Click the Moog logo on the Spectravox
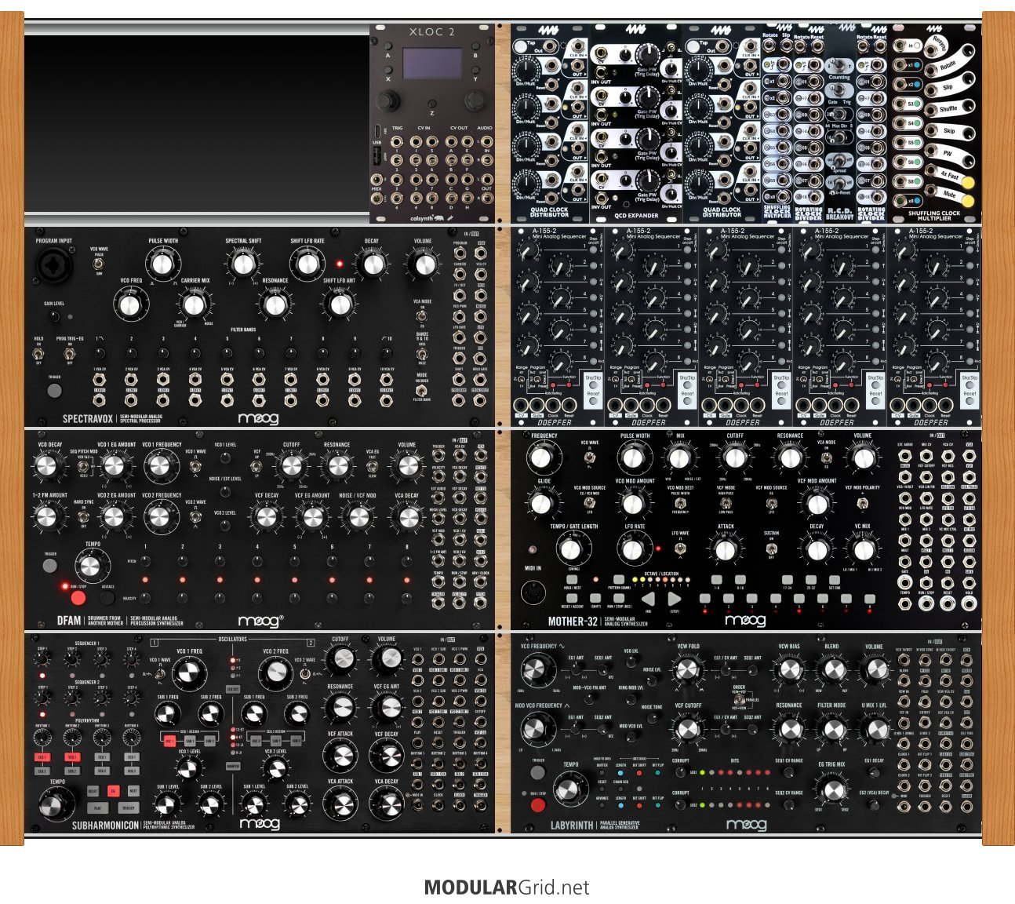 258,418
